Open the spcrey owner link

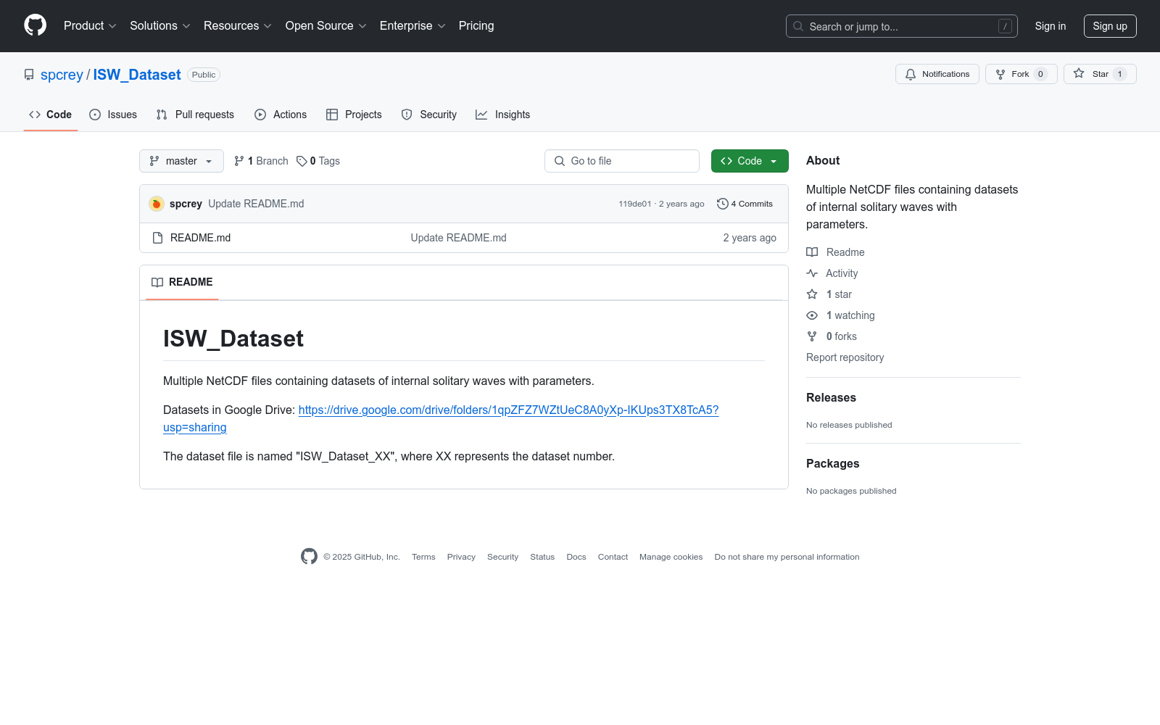[x=62, y=75]
